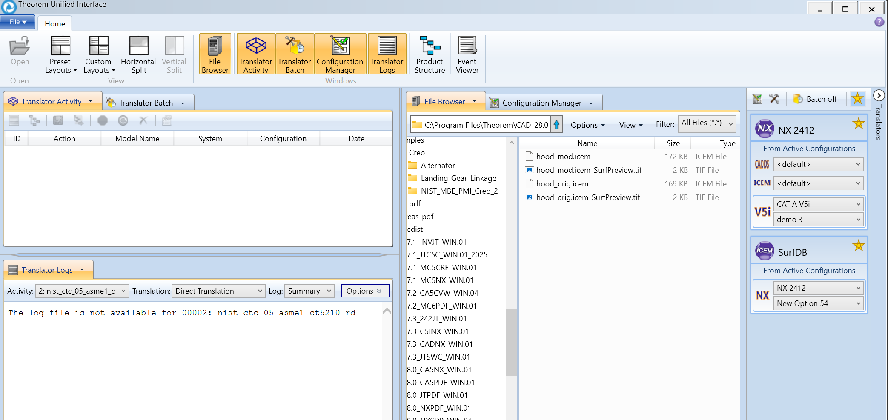Open the File Browser View menu
Viewport: 888px width, 420px height.
tap(631, 125)
